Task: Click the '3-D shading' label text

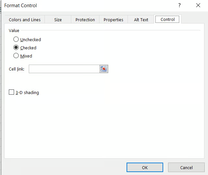Action: point(27,93)
